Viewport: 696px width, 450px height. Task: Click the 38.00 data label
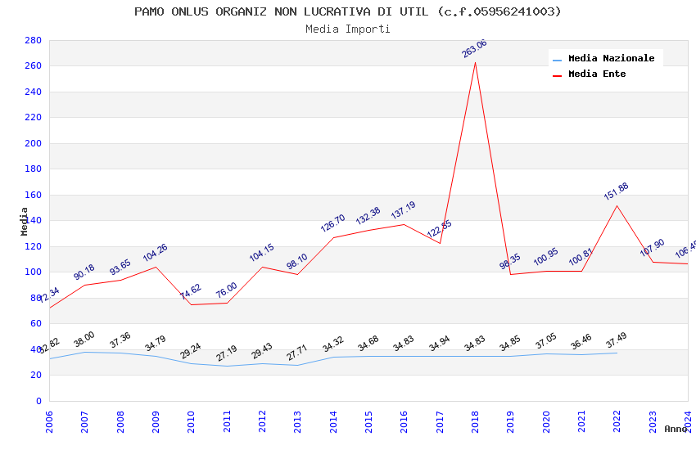[x=84, y=340]
